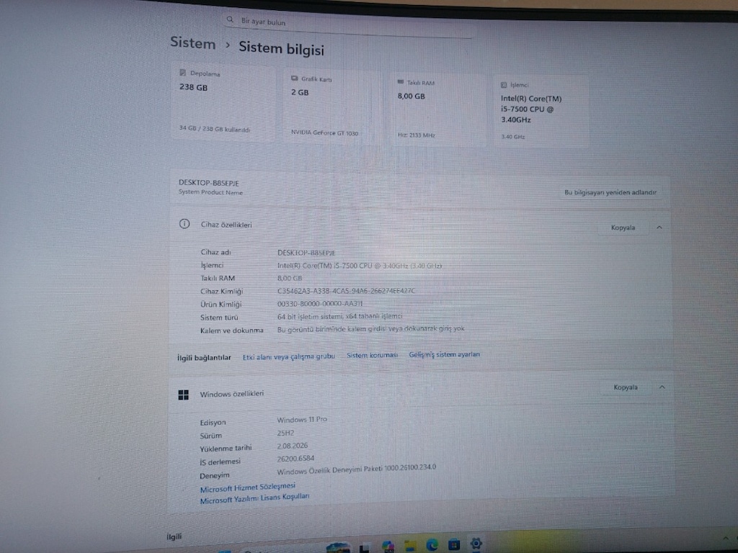
Task: Open Microsoft Store from the taskbar
Action: coord(454,544)
